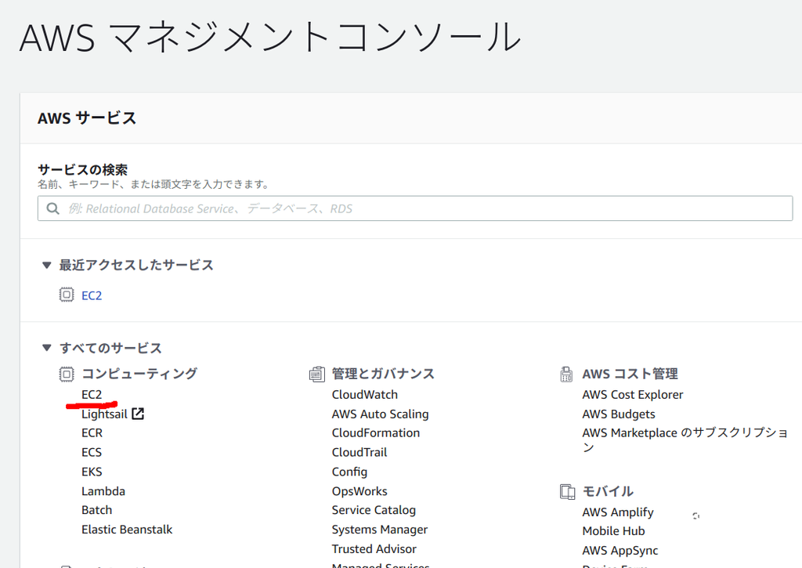The image size is (802, 568).
Task: Collapse the 最近アクセスしたサービス section
Action: [x=46, y=265]
